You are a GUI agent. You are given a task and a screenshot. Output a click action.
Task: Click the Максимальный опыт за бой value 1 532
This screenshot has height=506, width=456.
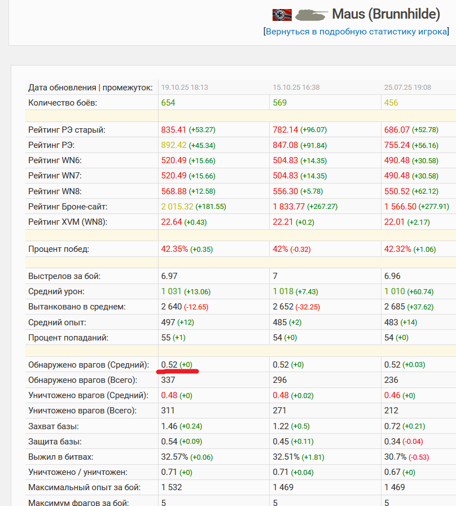172,487
